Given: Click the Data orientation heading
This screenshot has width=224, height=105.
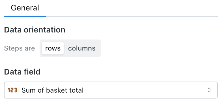Looking at the screenshot, I should 35,30.
